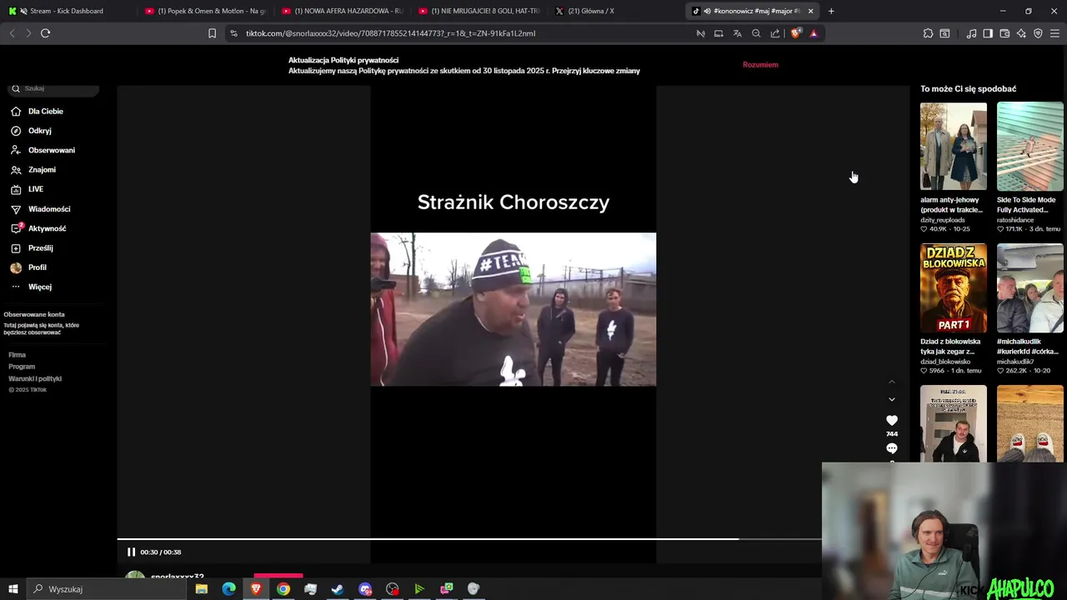Open the media music note icon

point(971,33)
